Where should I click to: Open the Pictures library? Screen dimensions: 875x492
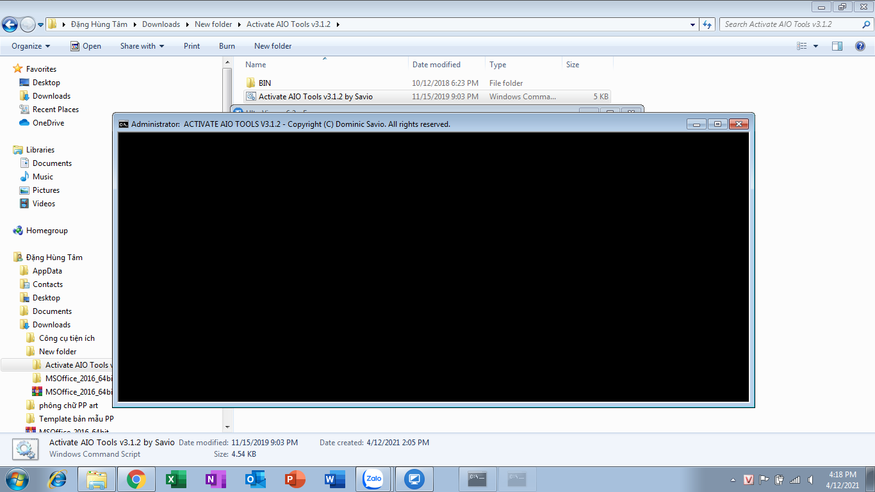click(46, 190)
